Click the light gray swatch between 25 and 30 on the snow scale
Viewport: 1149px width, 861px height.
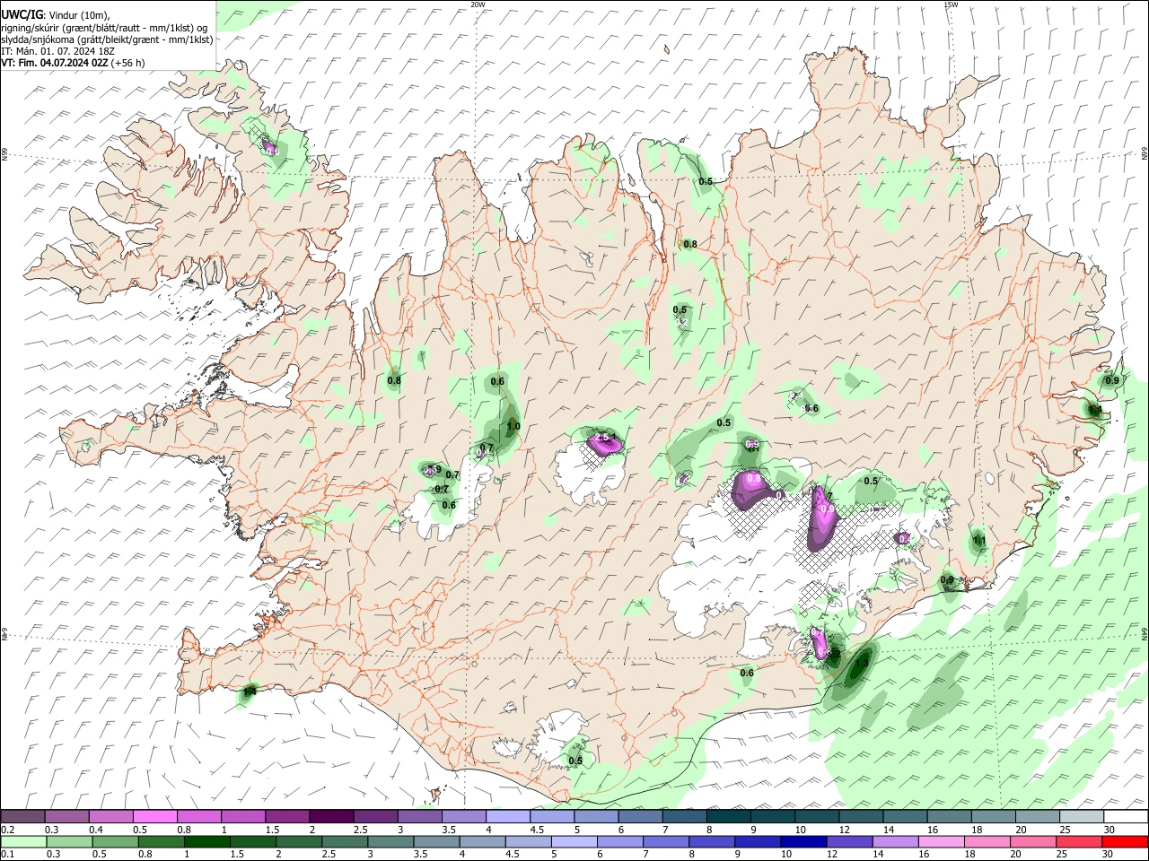[x=1080, y=816]
